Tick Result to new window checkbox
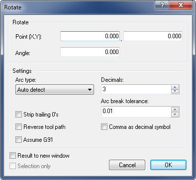Screen dimensions: 196x180 [x=12, y=156]
